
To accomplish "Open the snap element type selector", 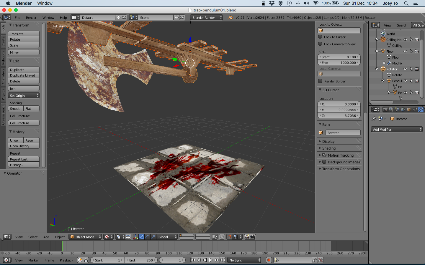I will pos(237,237).
